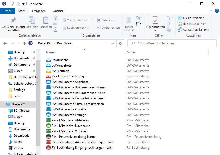Viewport: 220px width, 155px height.
Task: Select the DW-Angebote tray icon
Action: 48,65
